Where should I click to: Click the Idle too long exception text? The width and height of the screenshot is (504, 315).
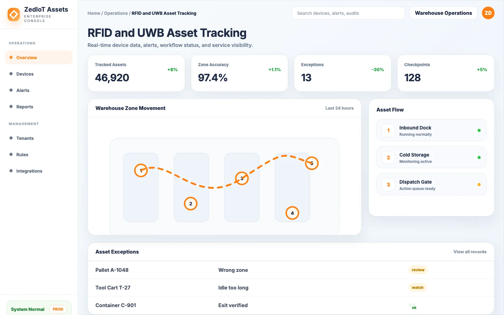click(233, 288)
